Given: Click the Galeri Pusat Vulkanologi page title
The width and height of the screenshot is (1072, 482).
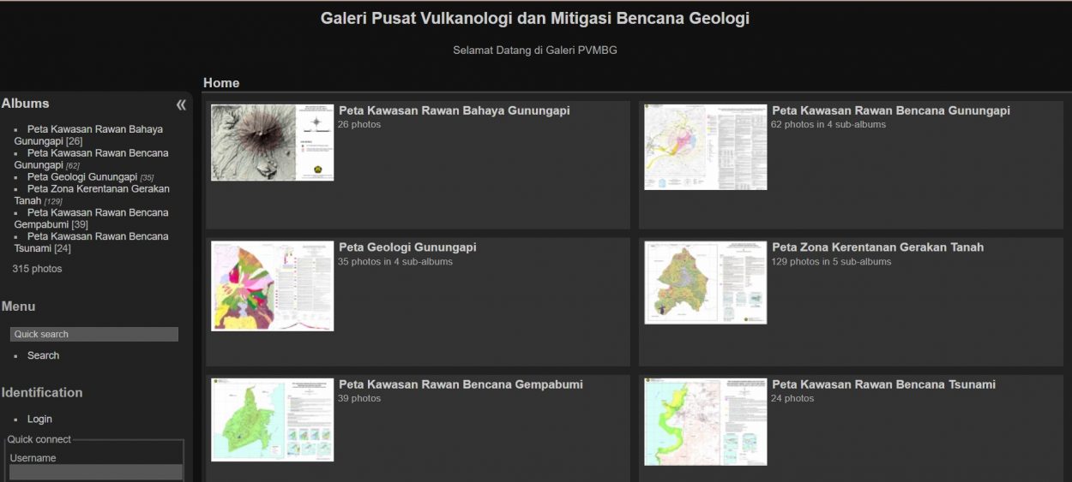Looking at the screenshot, I should (535, 18).
